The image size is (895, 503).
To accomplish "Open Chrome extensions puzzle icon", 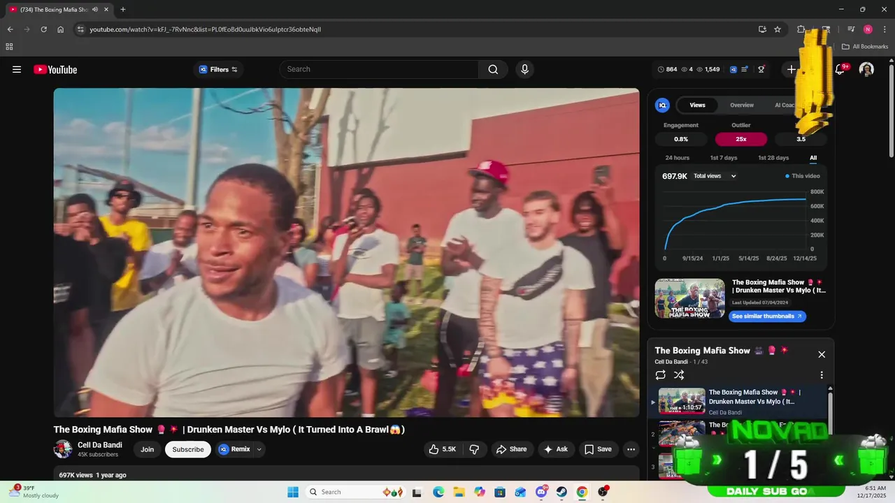I will click(801, 29).
